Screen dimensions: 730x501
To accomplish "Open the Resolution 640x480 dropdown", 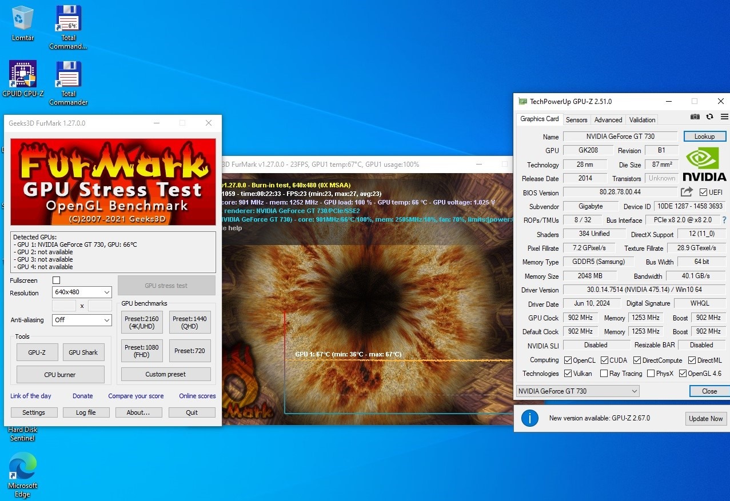I will point(81,292).
